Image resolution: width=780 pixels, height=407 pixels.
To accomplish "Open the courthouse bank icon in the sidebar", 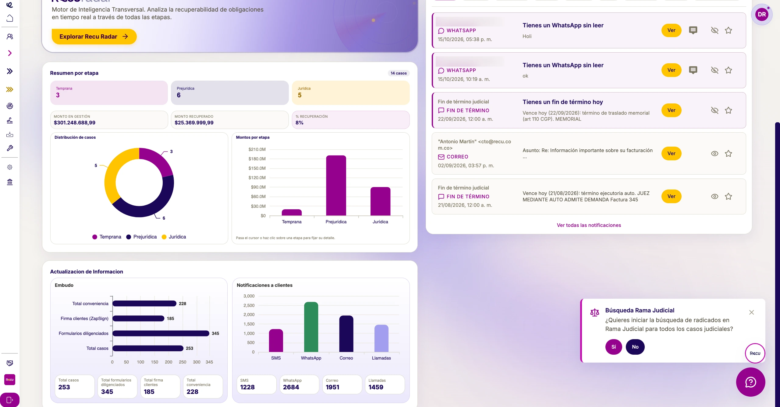I will click(10, 182).
